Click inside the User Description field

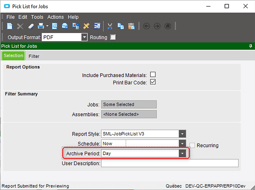pyautogui.click(x=170, y=163)
